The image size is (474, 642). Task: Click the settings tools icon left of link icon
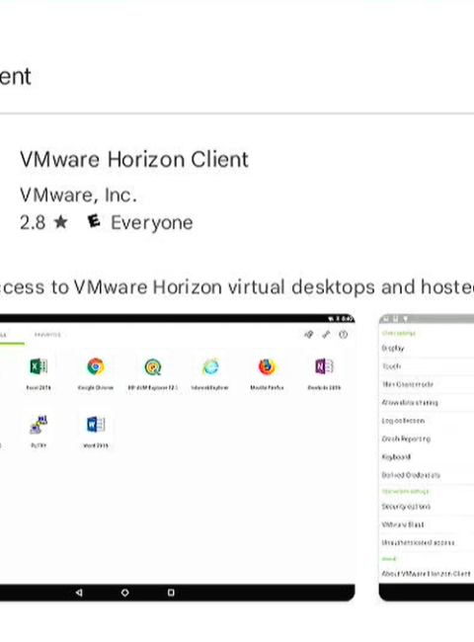tap(309, 335)
